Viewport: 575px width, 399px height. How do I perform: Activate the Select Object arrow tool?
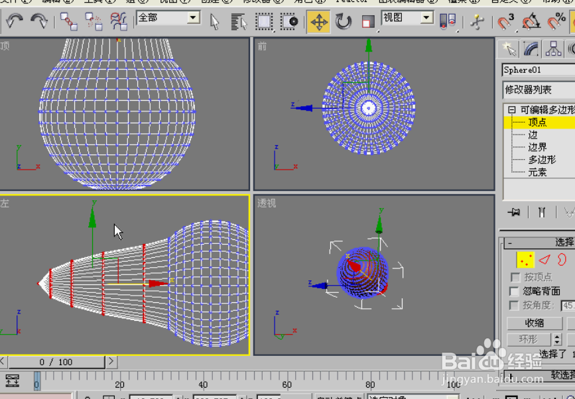click(214, 22)
